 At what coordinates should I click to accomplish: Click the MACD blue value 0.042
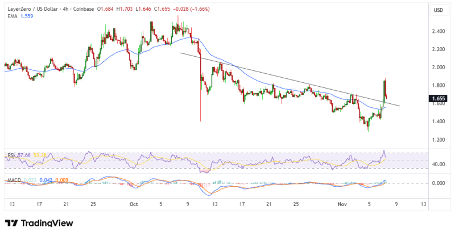[x=46, y=180]
